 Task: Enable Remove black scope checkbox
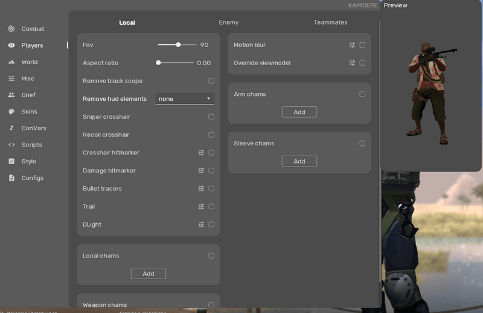pyautogui.click(x=211, y=81)
